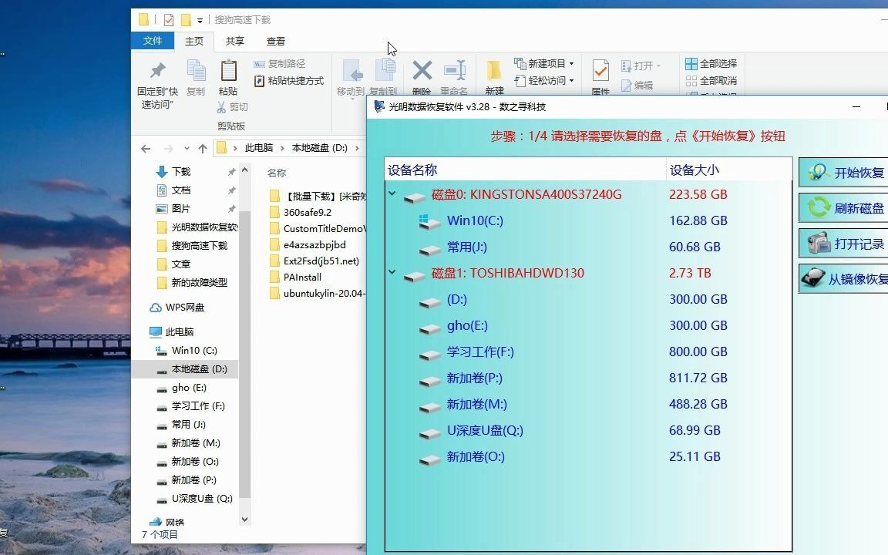Open WPS网盘 in the sidebar

point(185,308)
